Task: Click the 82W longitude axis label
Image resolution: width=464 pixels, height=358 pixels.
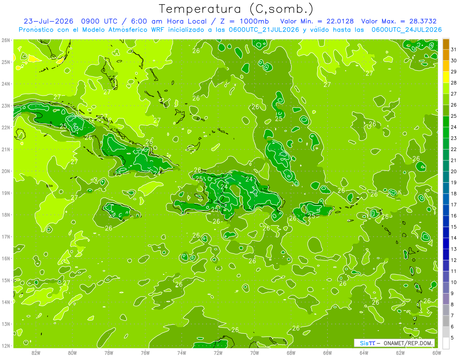Action: click(36, 353)
